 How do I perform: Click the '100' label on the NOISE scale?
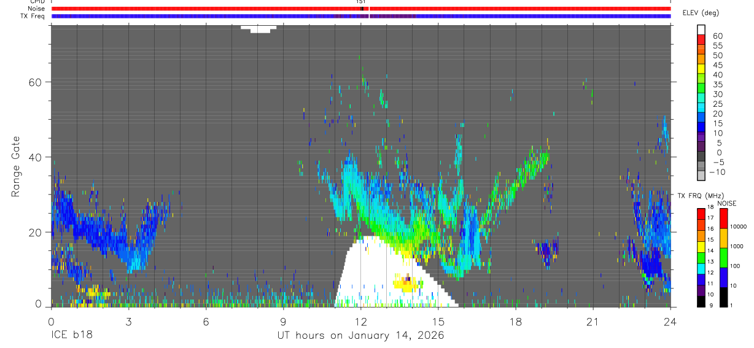coord(736,266)
